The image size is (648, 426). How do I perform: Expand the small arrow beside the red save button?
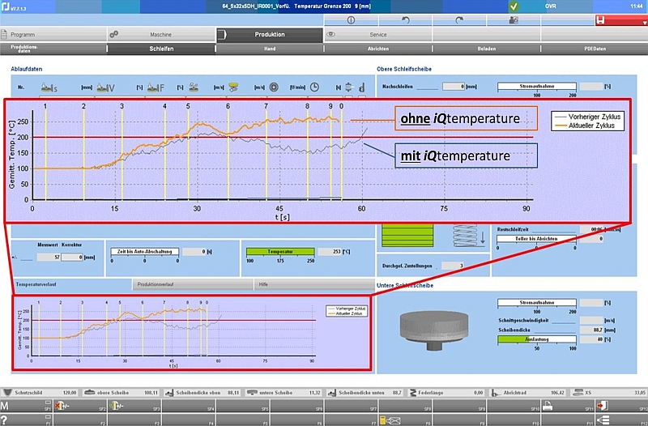click(644, 23)
